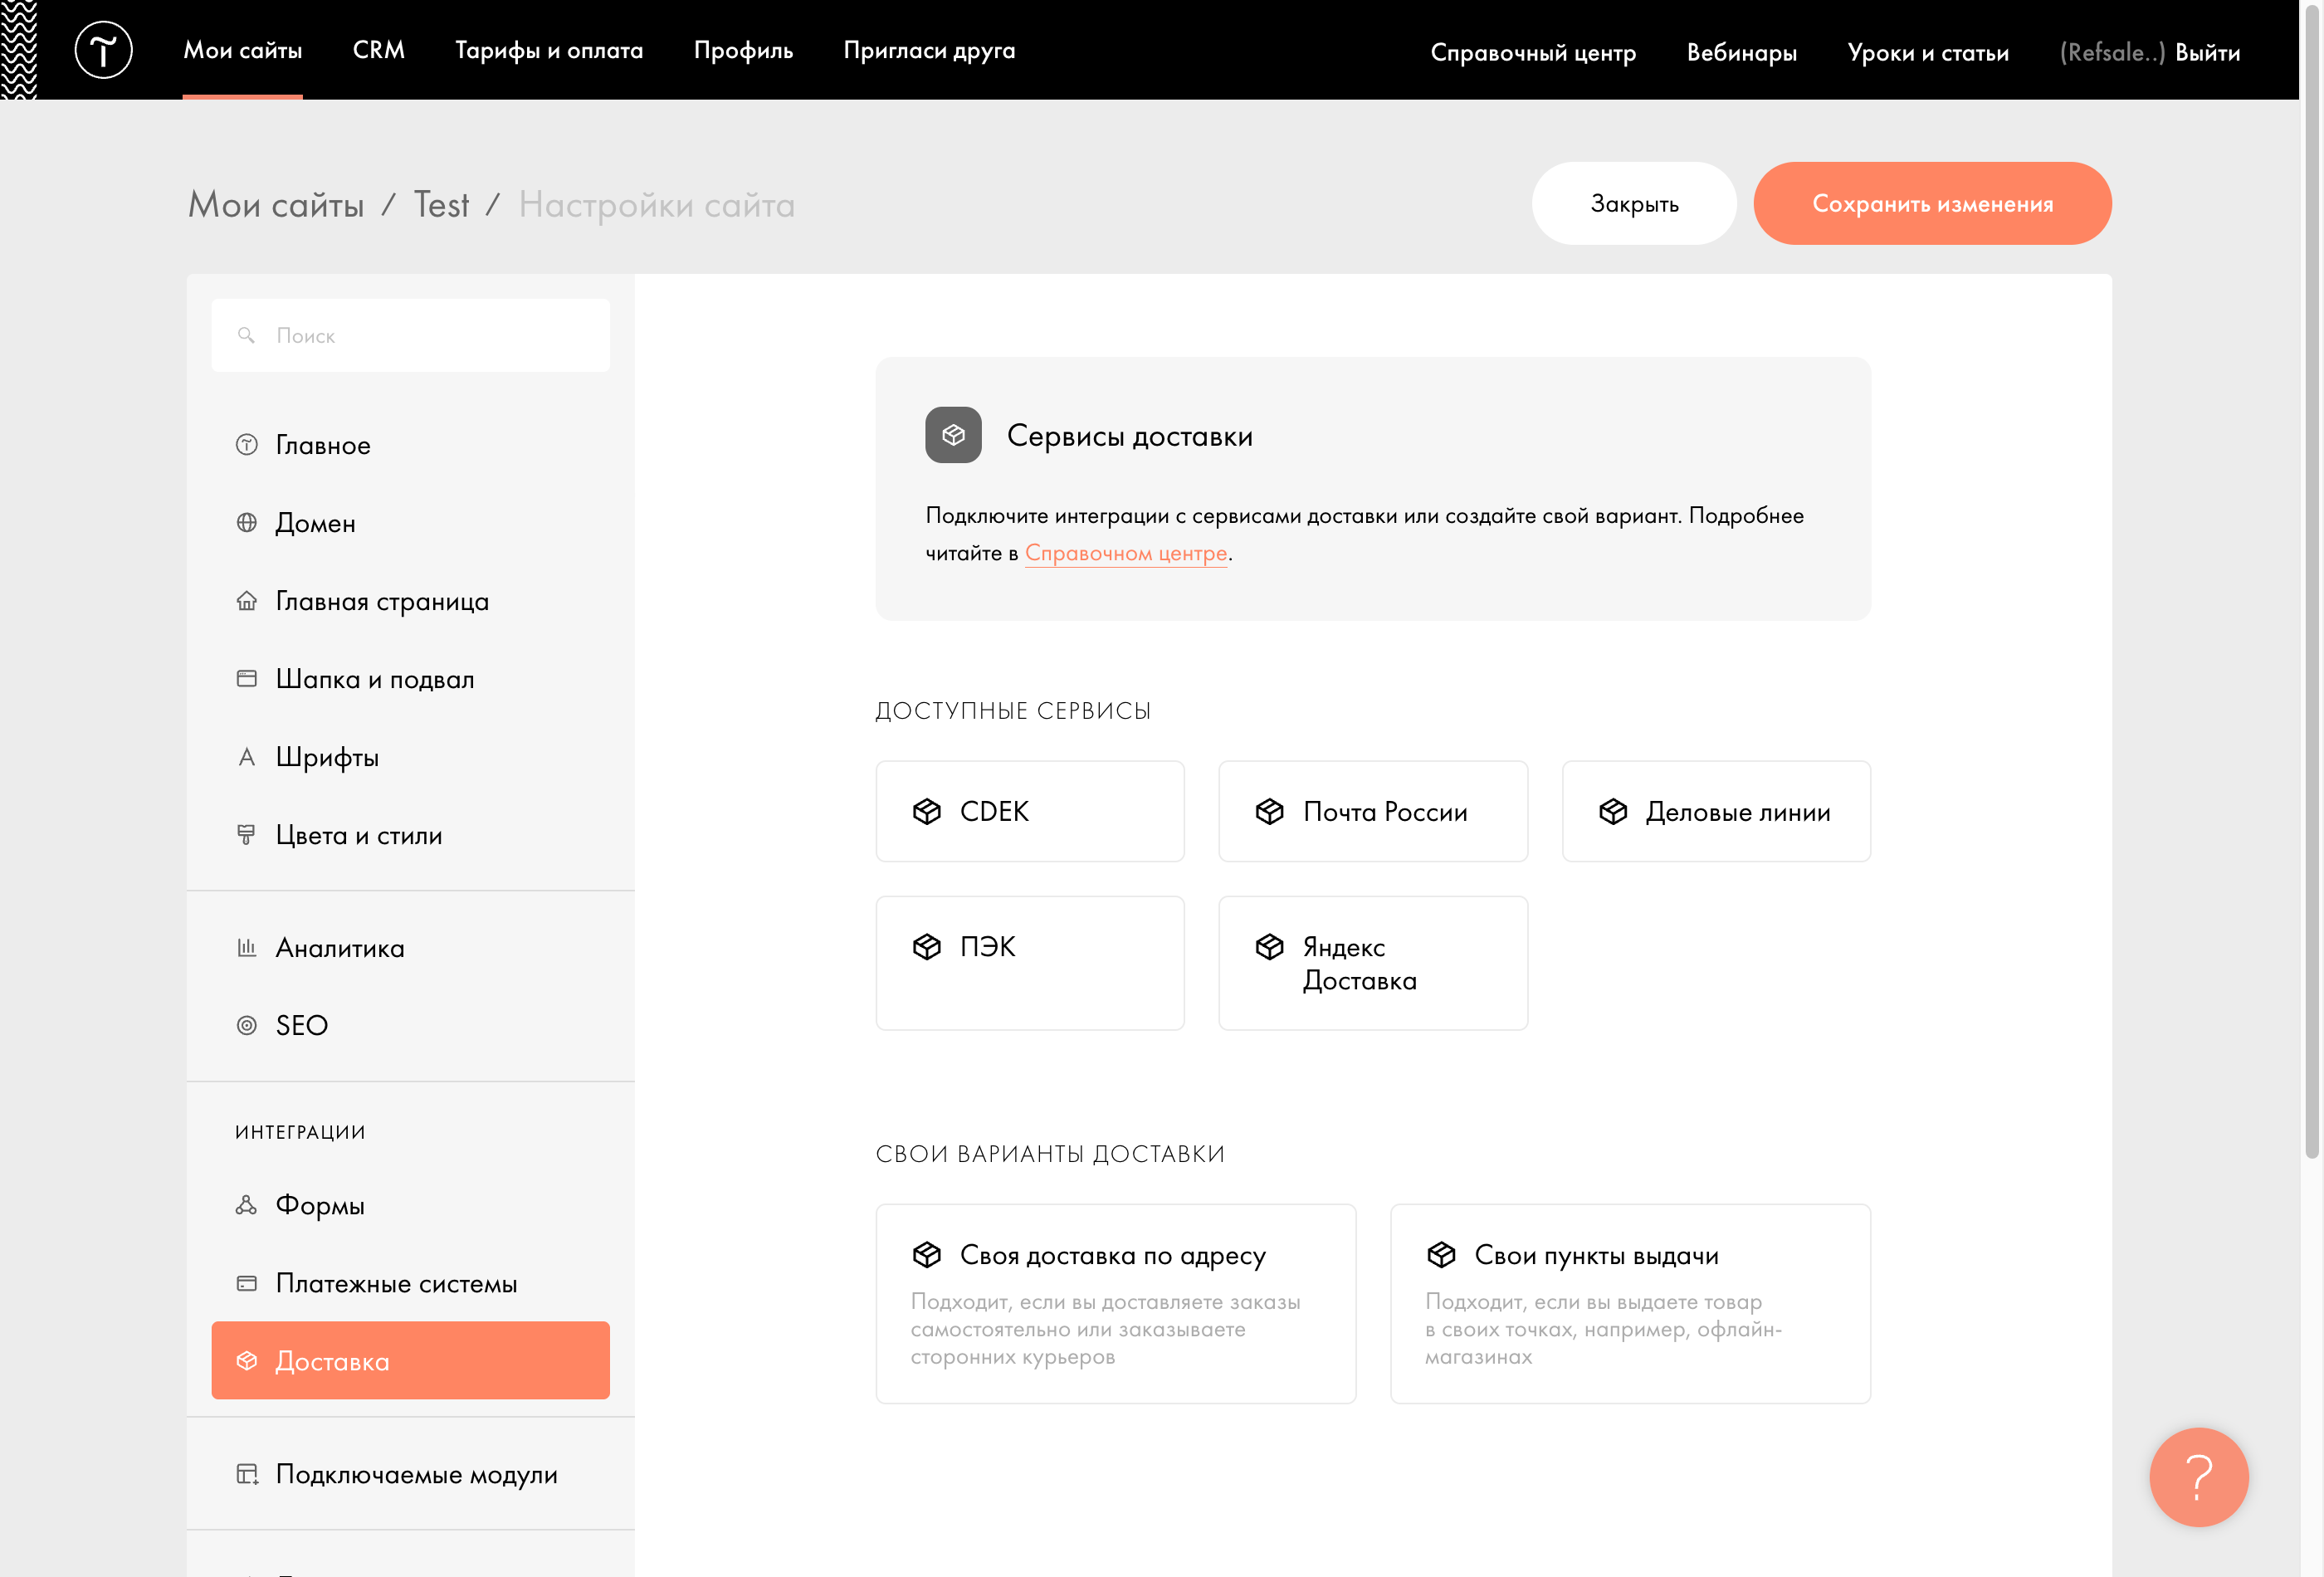Follow the Справочном центре link in description
Viewport: 2324px width, 1577px height.
[1126, 553]
